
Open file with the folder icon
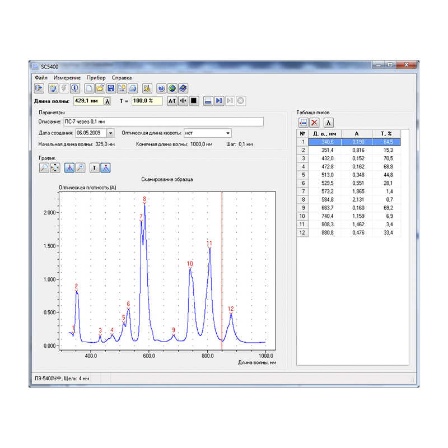pos(100,88)
